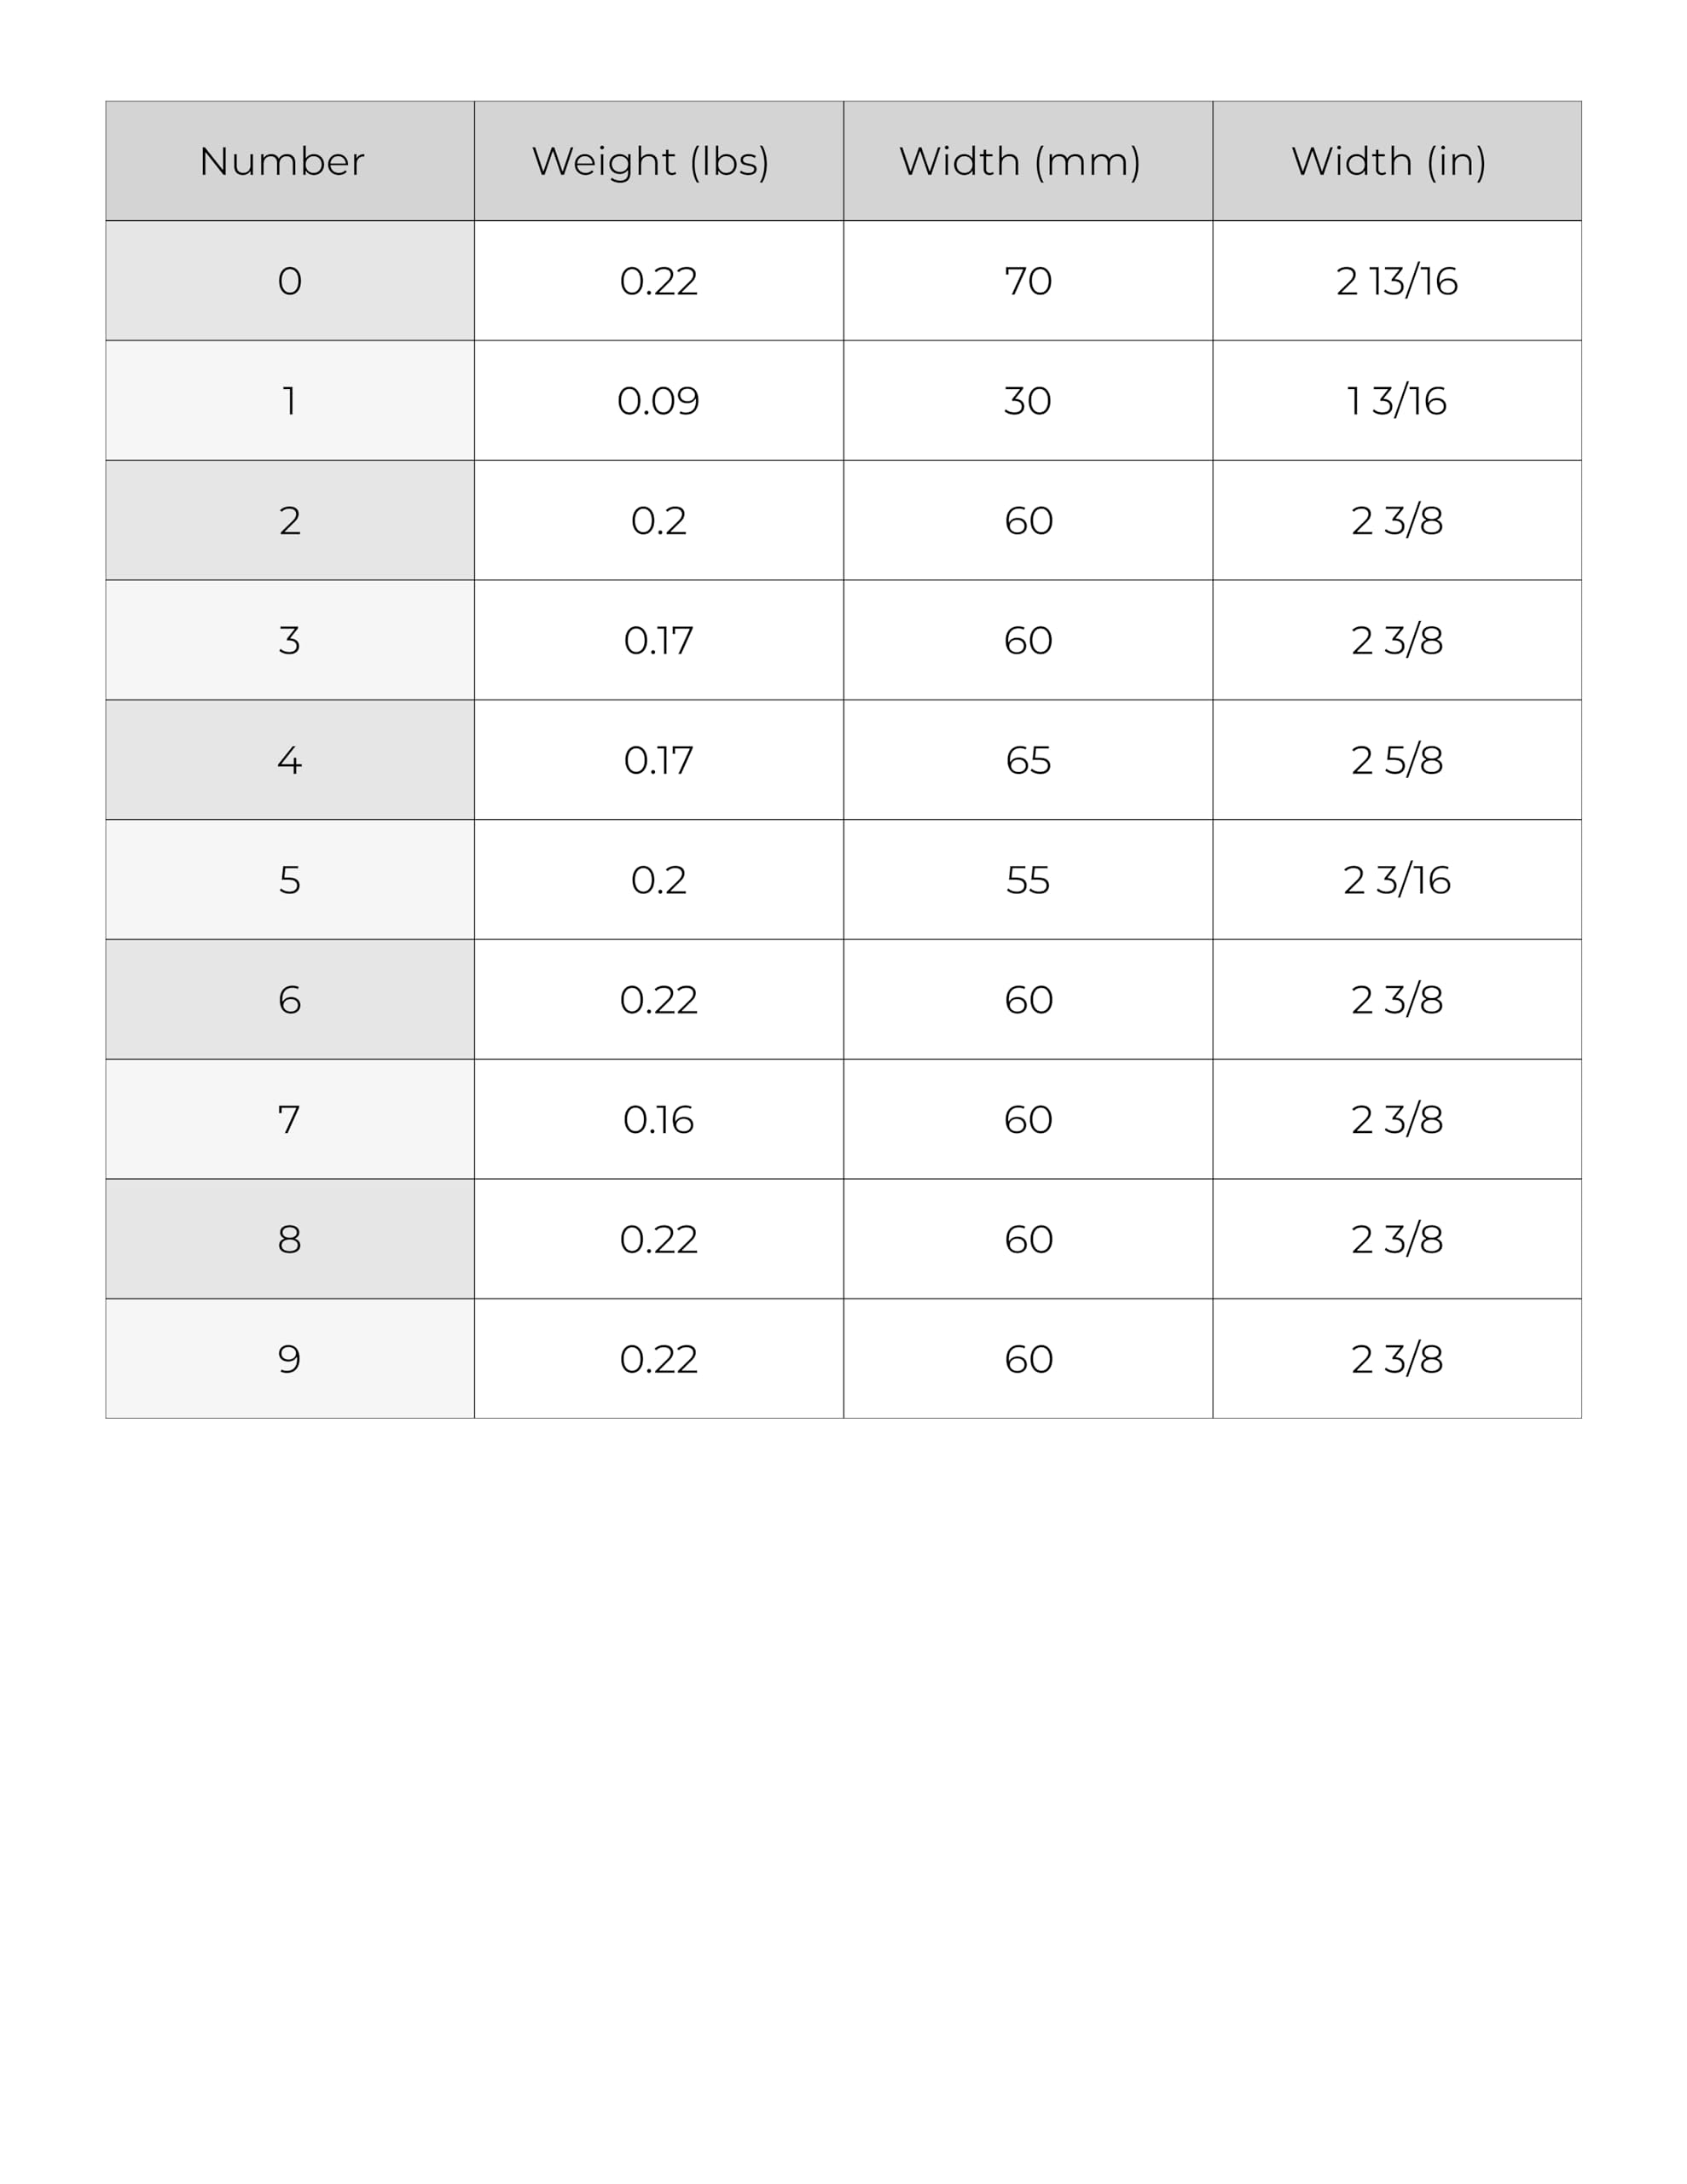Image resolution: width=1687 pixels, height=2184 pixels.
Task: Click the 70 mm width cell
Action: coord(1027,281)
